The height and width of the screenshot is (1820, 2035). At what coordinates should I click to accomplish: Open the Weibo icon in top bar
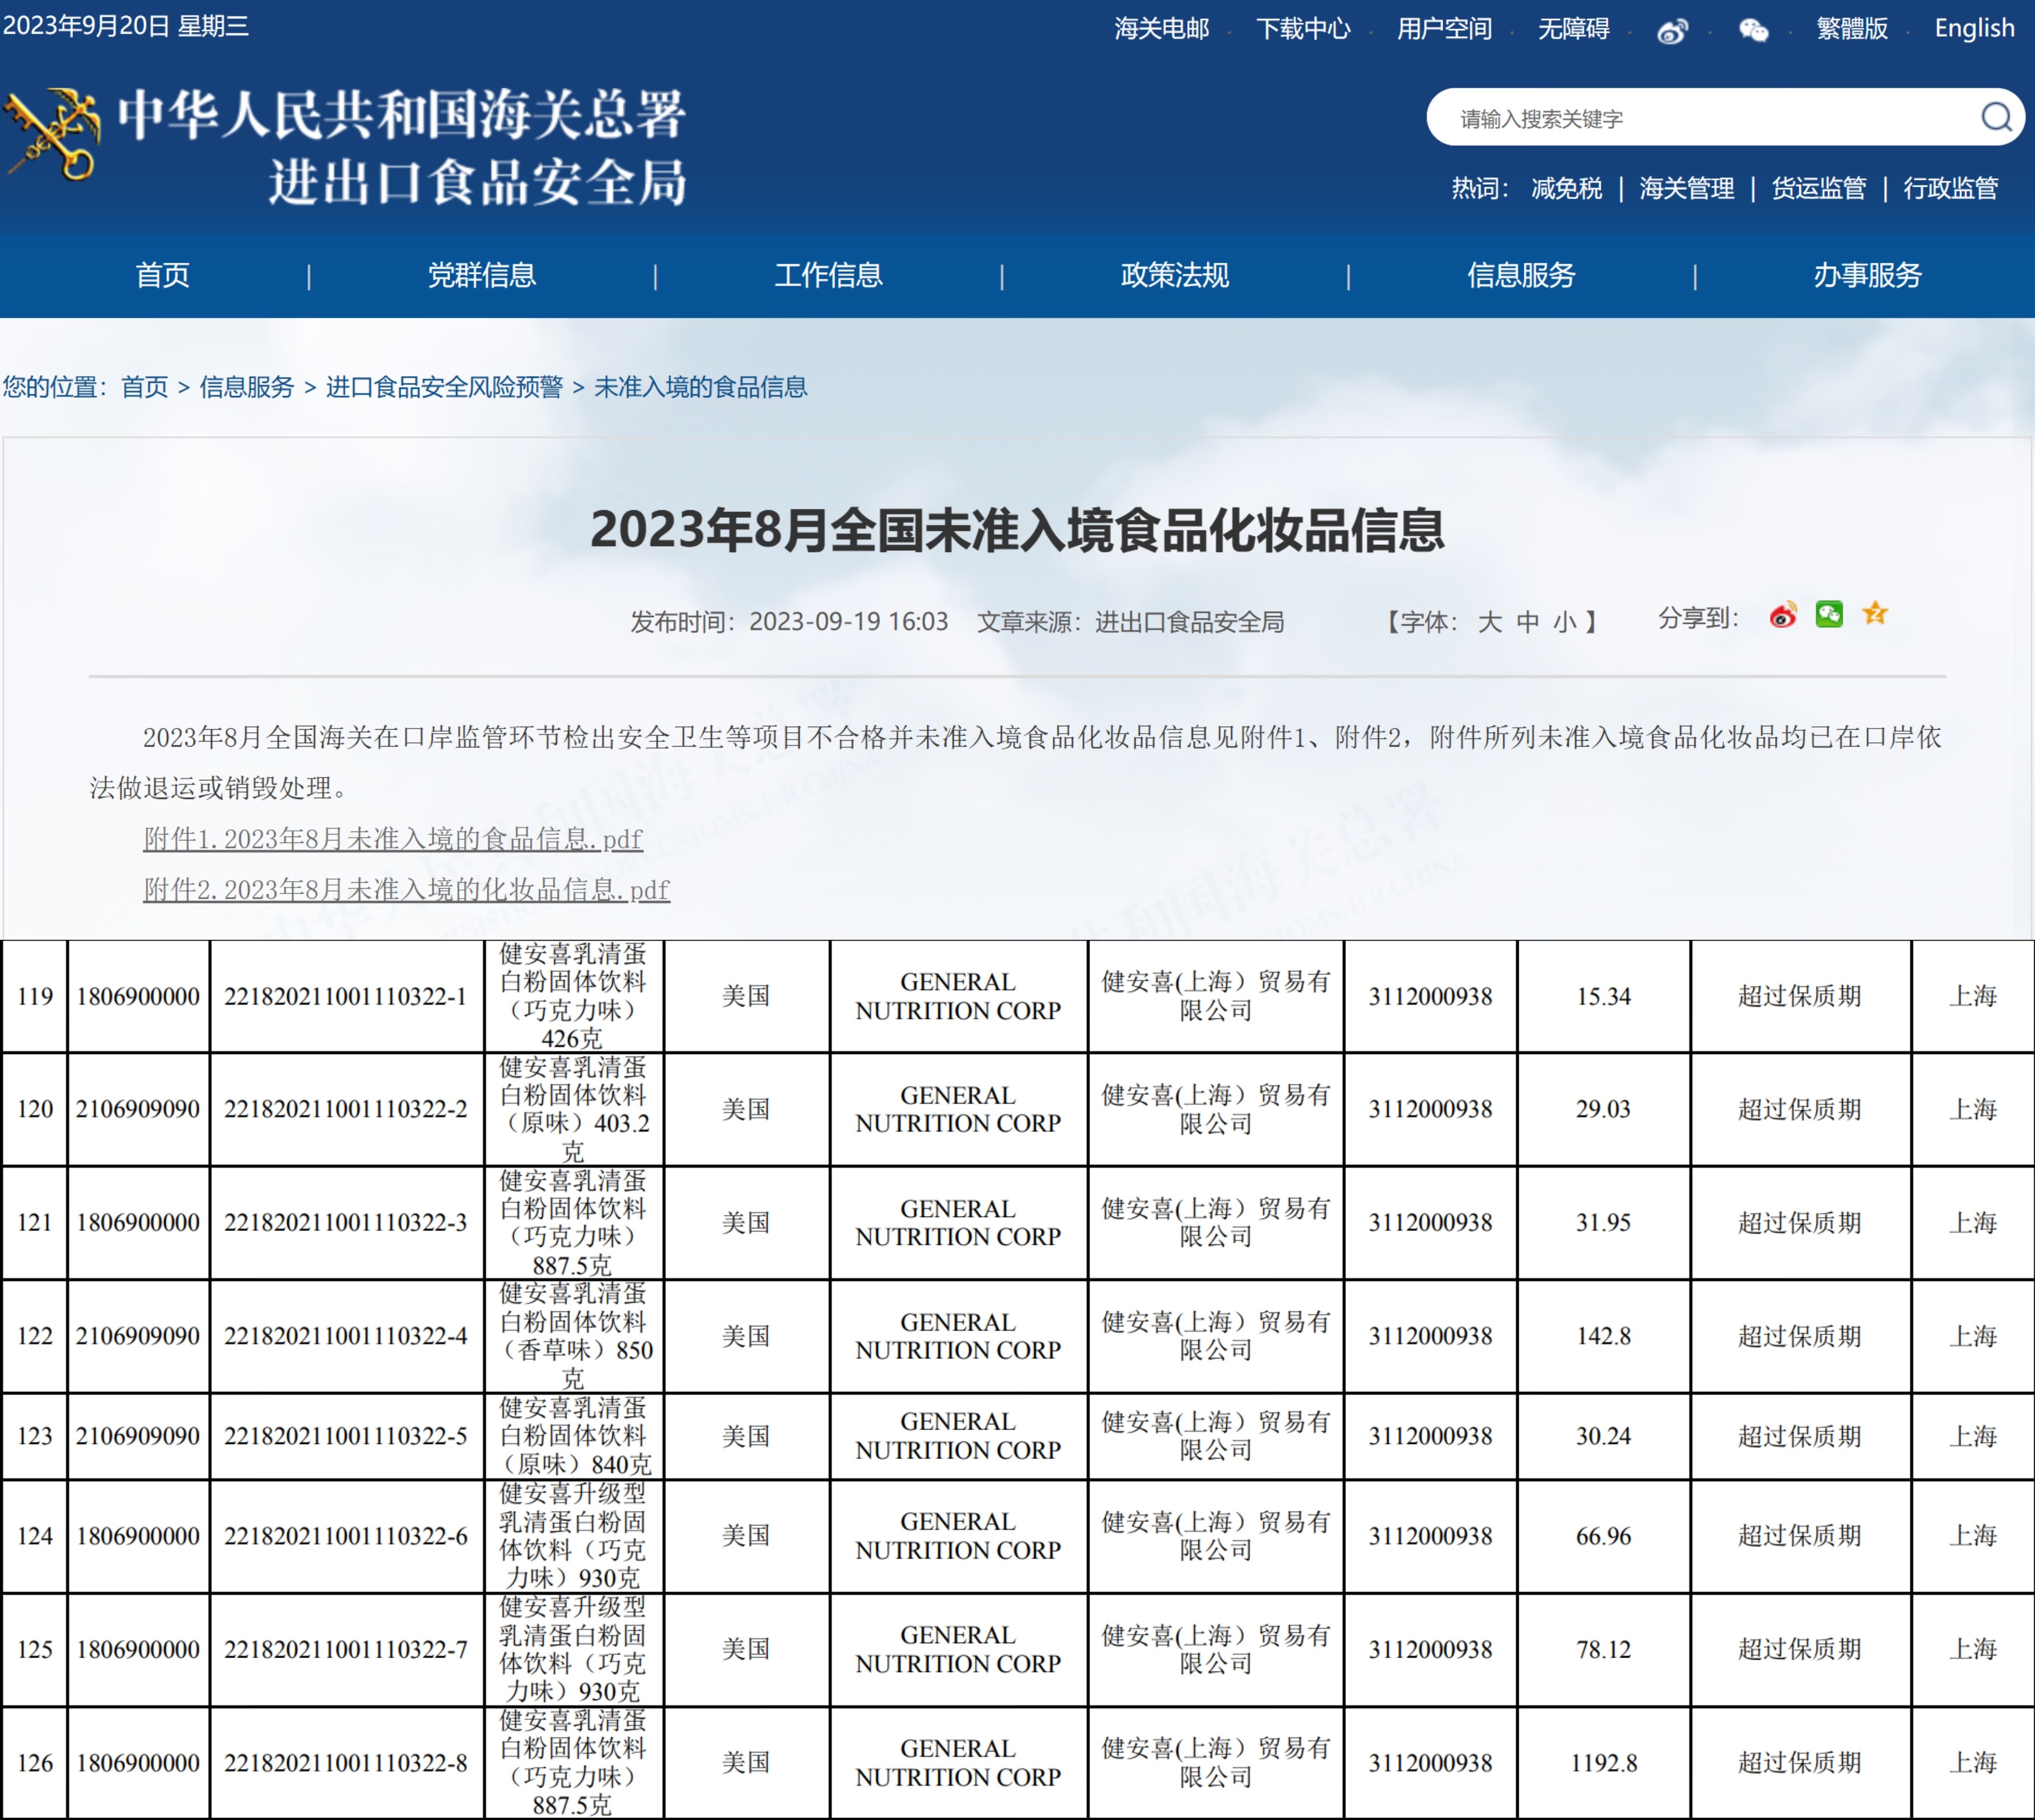(1672, 31)
